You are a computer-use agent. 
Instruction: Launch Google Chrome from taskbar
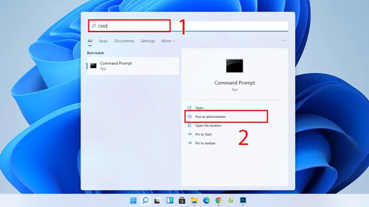point(219,201)
